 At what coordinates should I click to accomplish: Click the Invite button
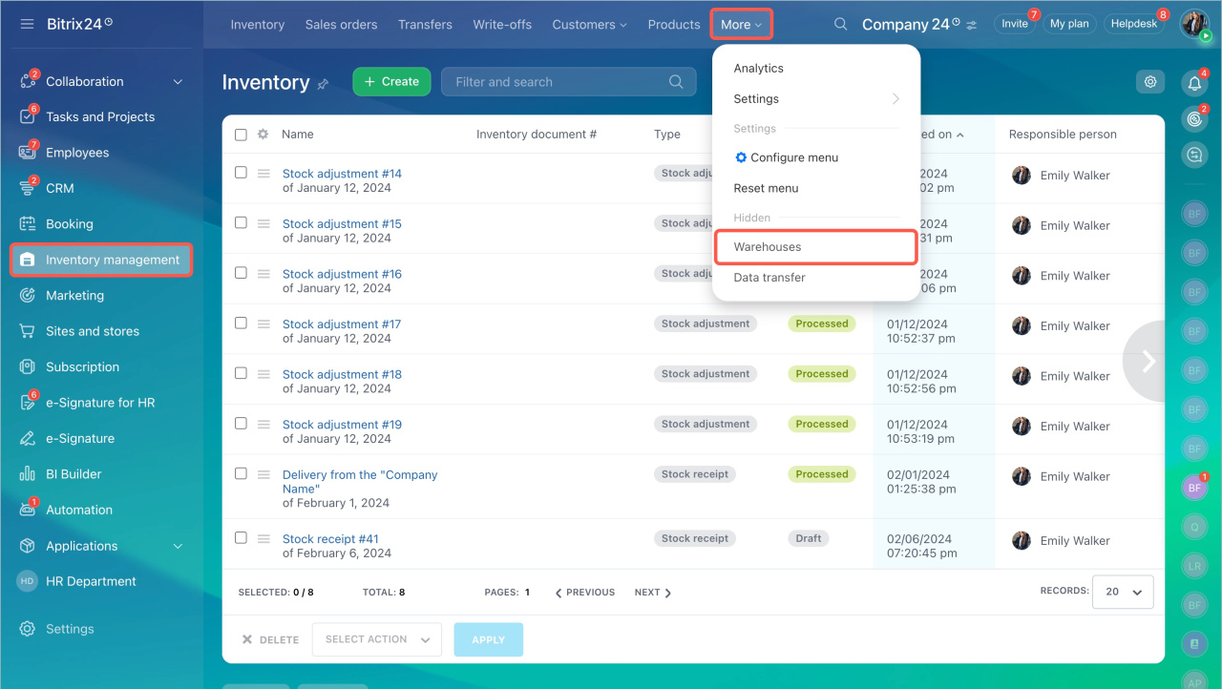pos(1015,24)
